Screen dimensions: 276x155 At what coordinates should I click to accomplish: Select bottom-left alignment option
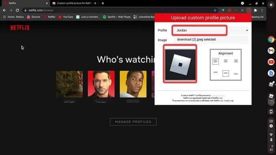pyautogui.click(x=215, y=73)
